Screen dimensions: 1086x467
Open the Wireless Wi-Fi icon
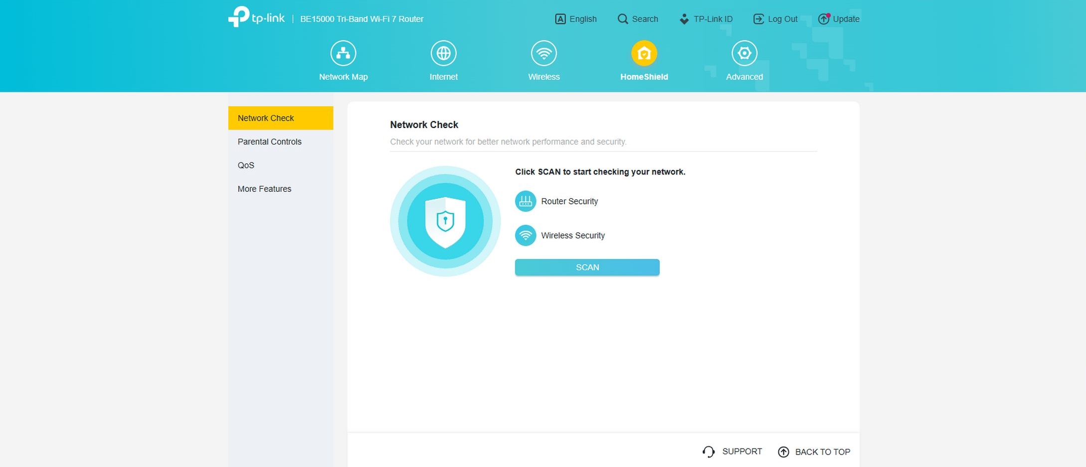tap(543, 53)
